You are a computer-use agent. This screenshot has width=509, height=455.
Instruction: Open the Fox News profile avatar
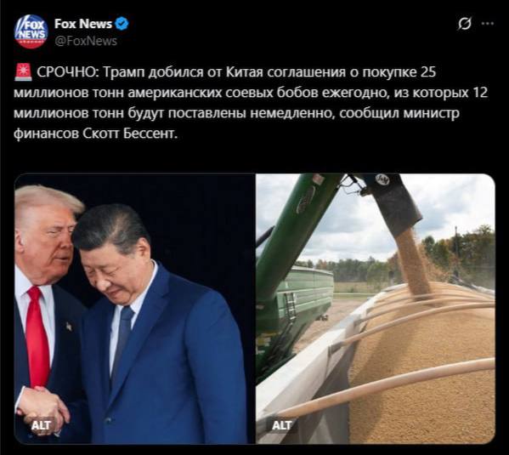pos(31,31)
